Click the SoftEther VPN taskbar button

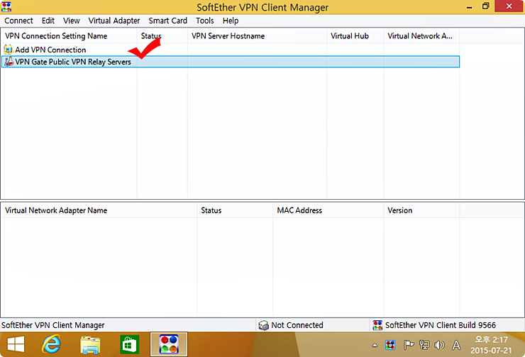(x=169, y=344)
